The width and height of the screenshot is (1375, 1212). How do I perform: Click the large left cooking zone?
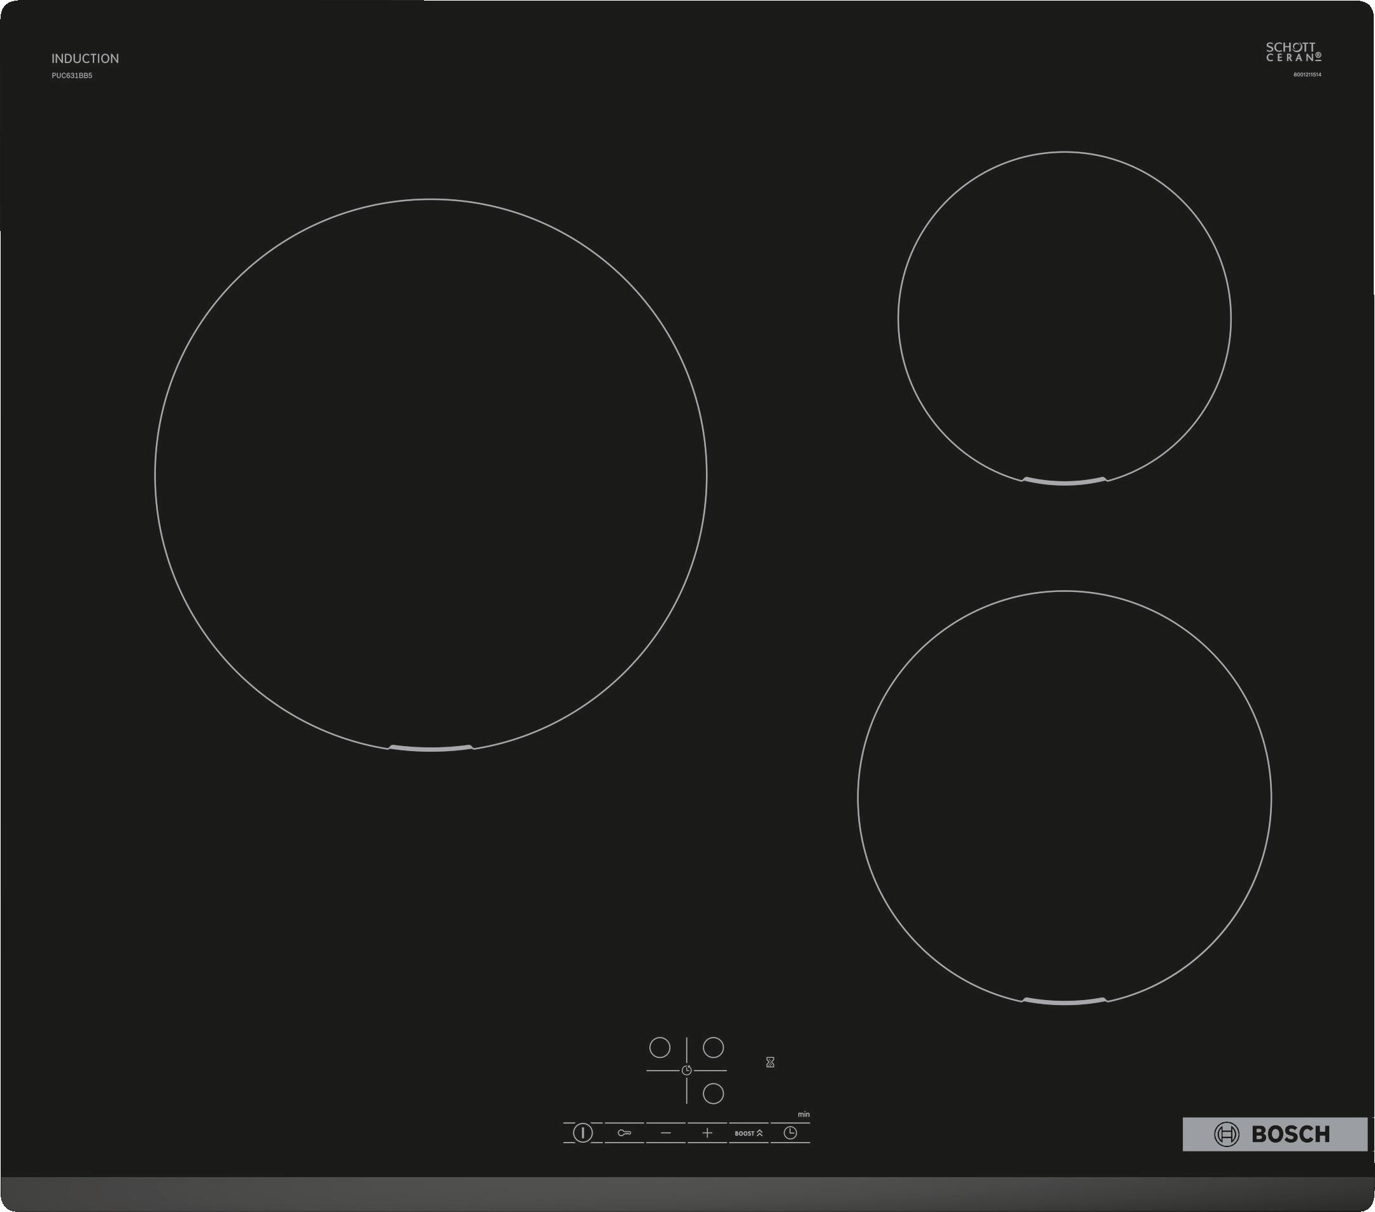(x=430, y=474)
